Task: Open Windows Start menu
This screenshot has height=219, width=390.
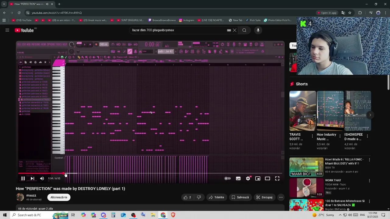Action: tap(5, 215)
